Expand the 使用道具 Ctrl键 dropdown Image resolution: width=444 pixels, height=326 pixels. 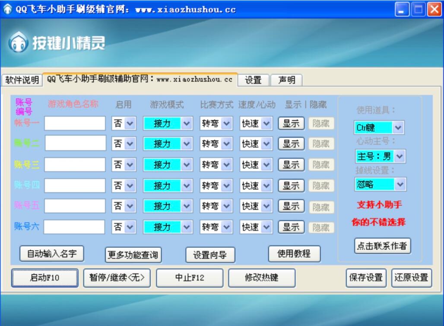click(x=398, y=128)
